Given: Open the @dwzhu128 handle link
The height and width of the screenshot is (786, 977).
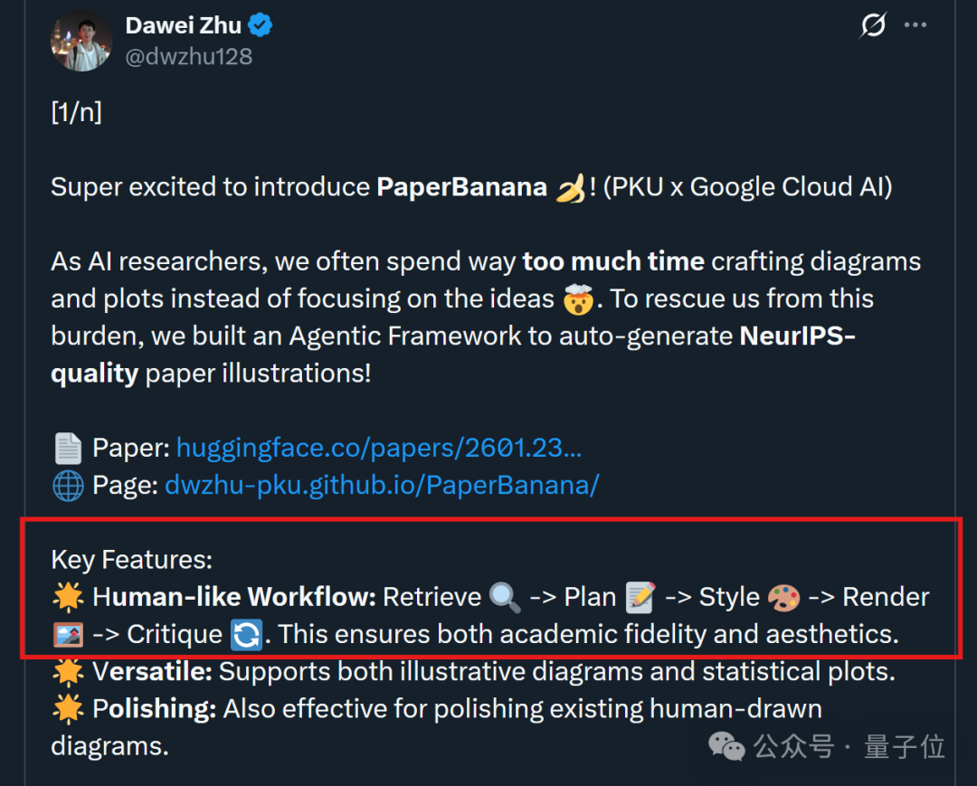Looking at the screenshot, I should tap(189, 57).
